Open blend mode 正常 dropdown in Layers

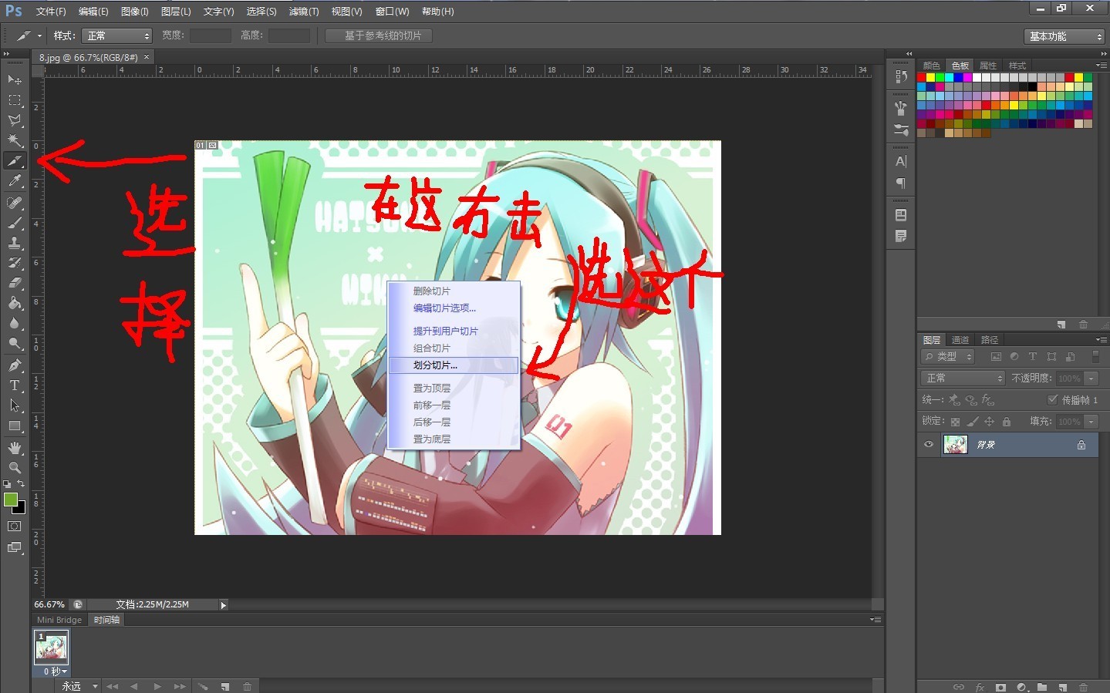click(963, 378)
